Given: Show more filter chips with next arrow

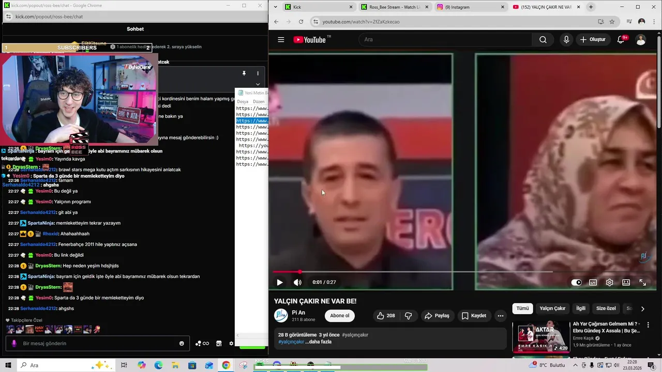Looking at the screenshot, I should 643,308.
